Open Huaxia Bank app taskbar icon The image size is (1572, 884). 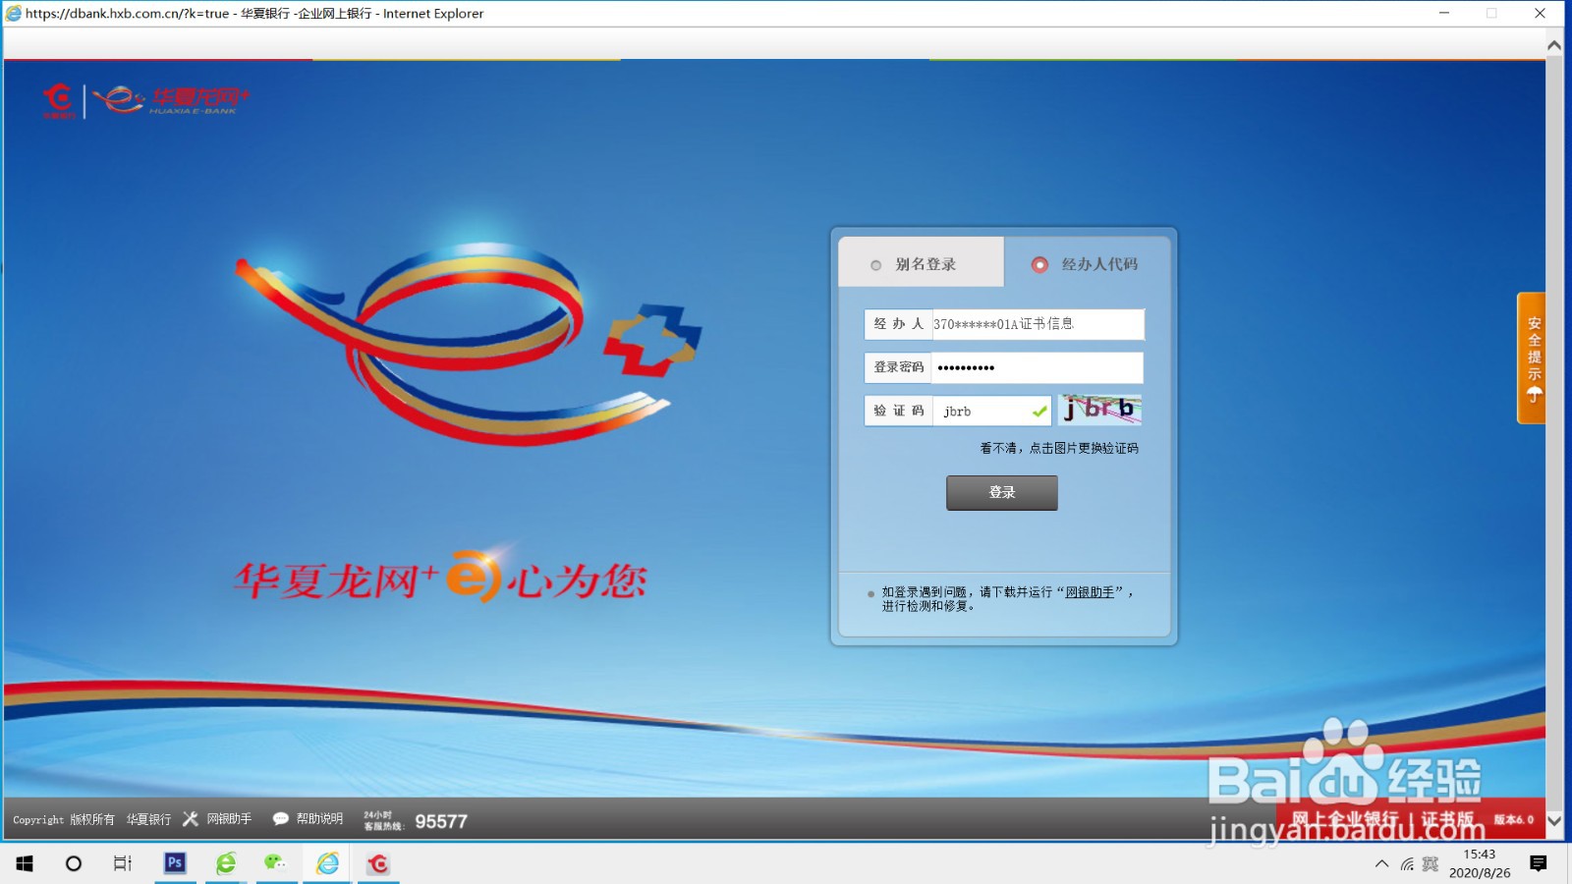(x=378, y=863)
